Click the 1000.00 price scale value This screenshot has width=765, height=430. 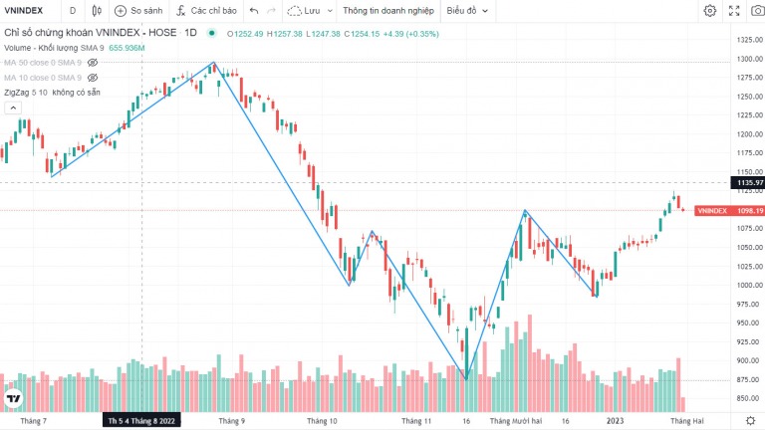click(x=750, y=286)
